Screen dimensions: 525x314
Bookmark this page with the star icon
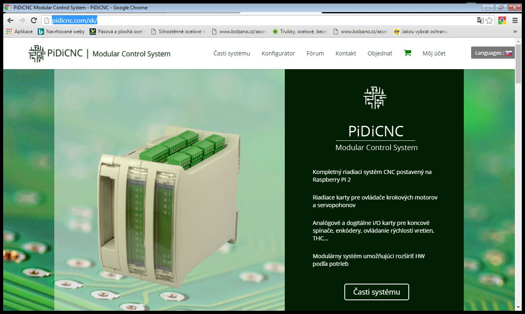click(489, 21)
